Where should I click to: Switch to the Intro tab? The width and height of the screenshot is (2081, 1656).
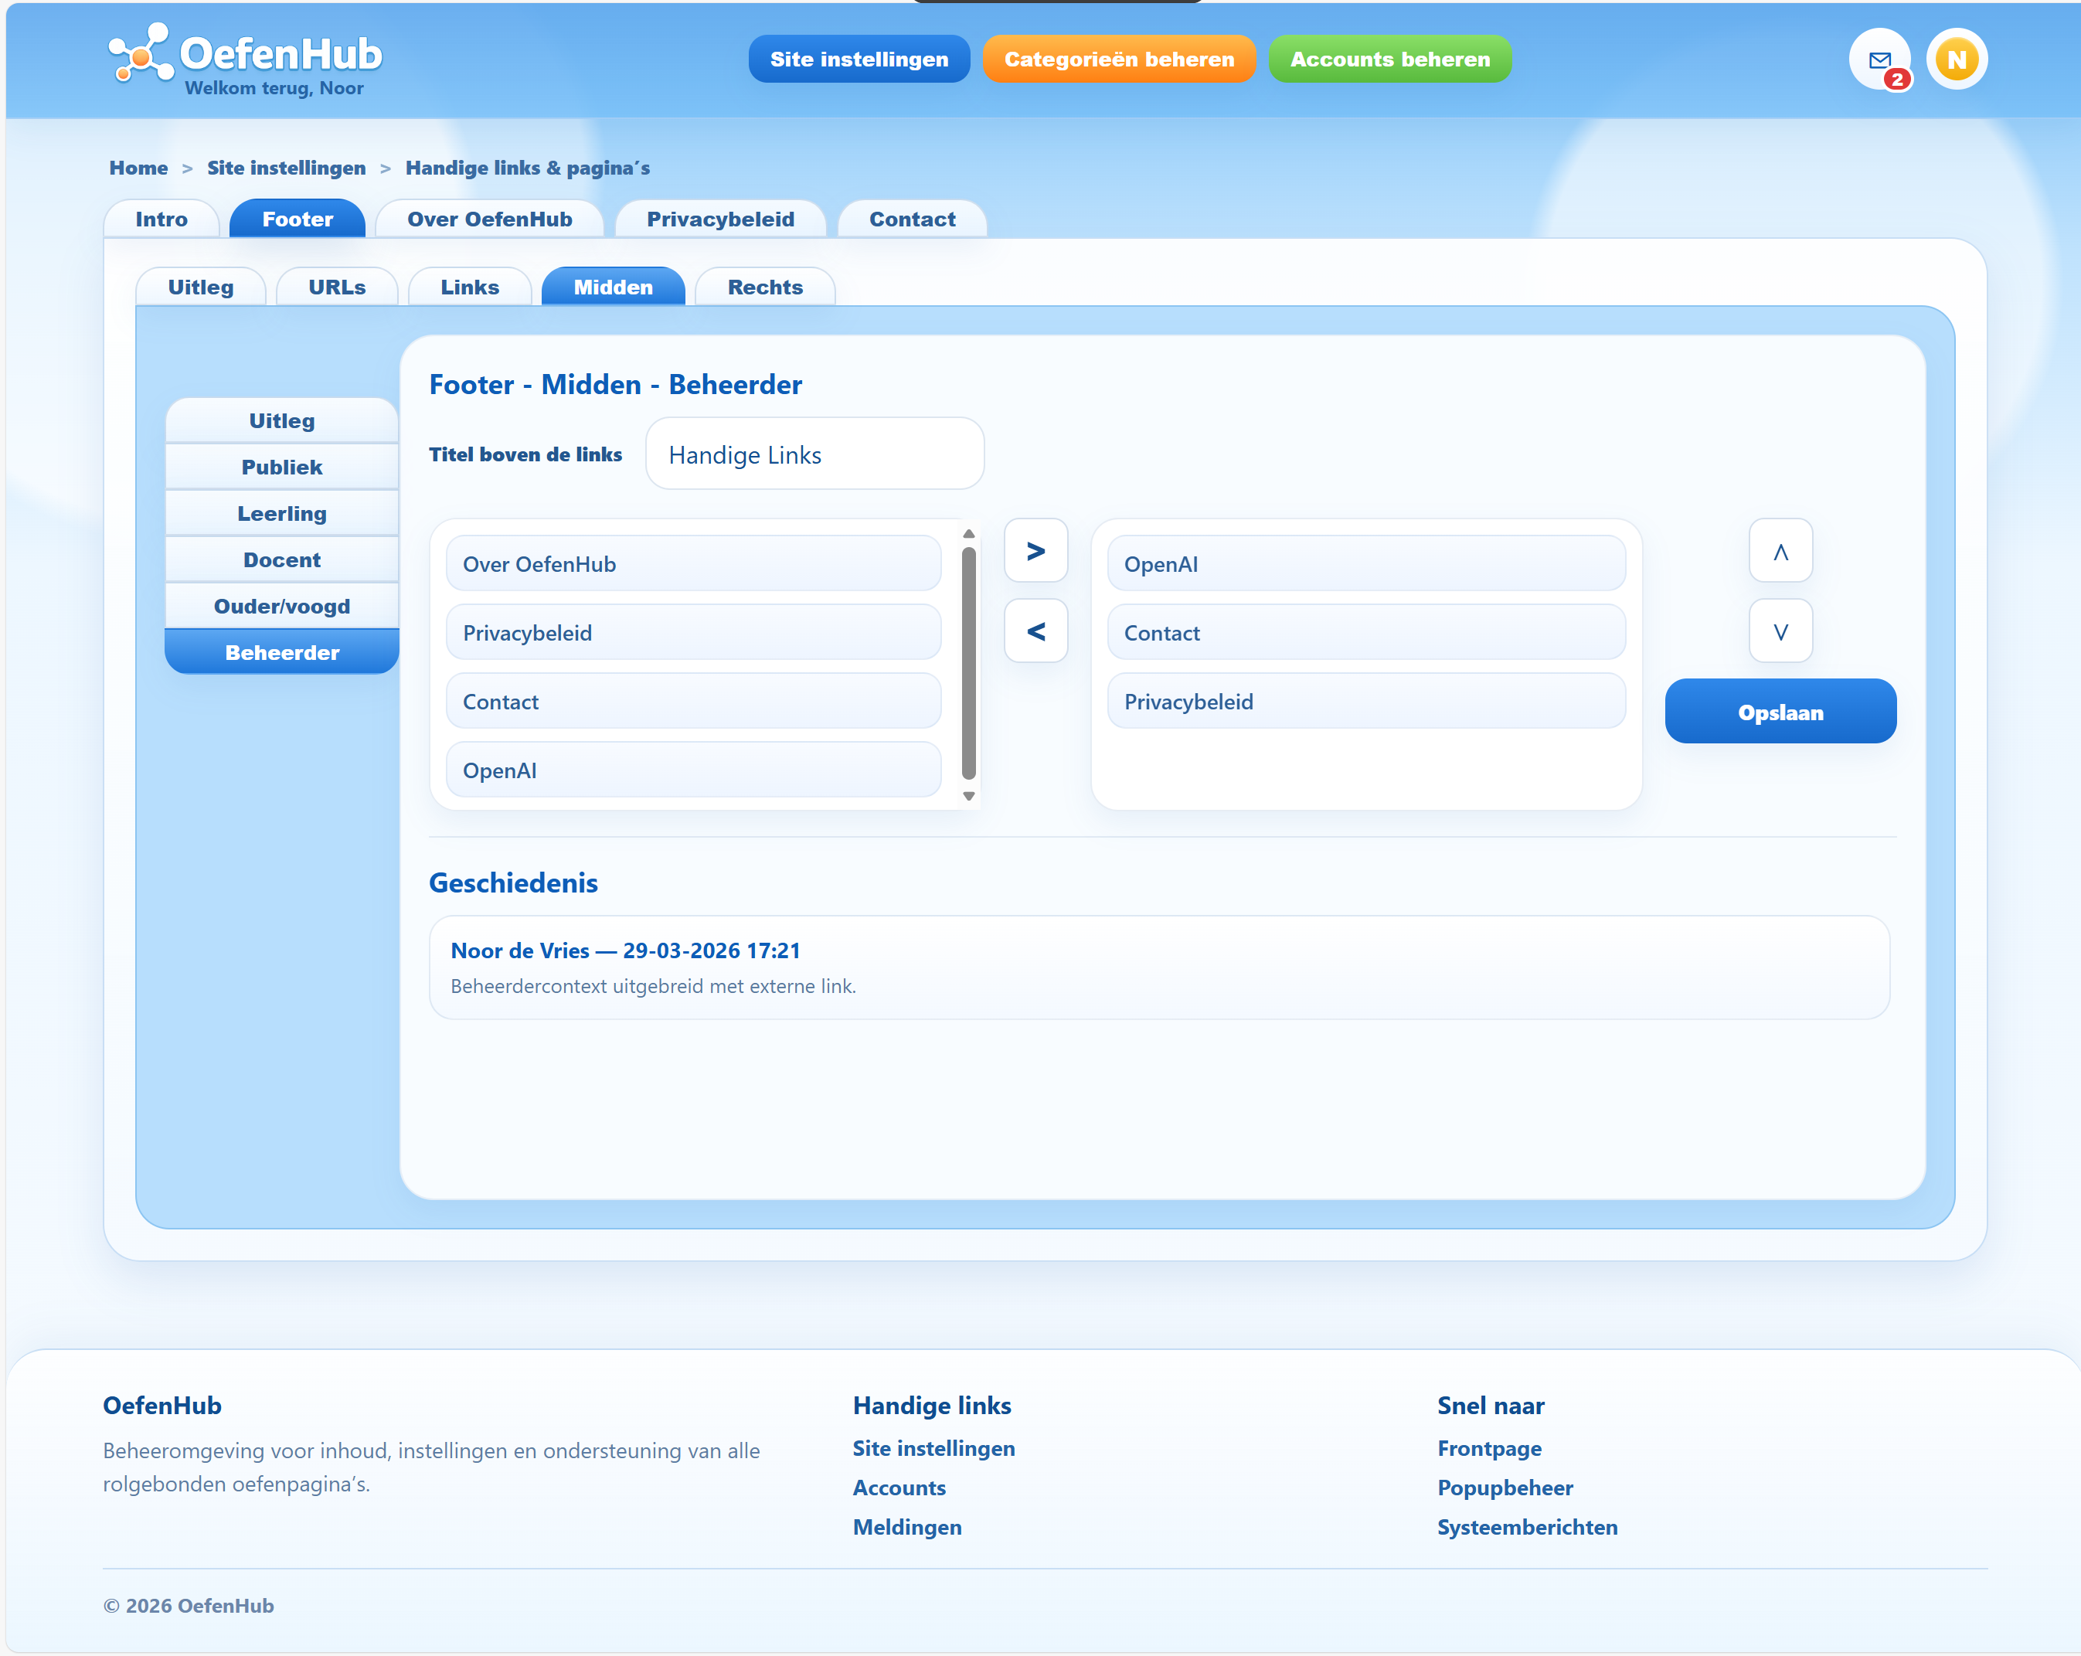coord(162,219)
